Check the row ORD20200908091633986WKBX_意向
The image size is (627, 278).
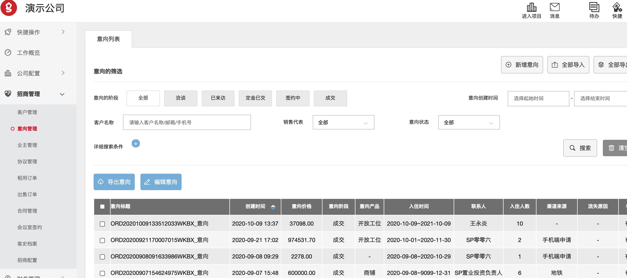[102, 257]
